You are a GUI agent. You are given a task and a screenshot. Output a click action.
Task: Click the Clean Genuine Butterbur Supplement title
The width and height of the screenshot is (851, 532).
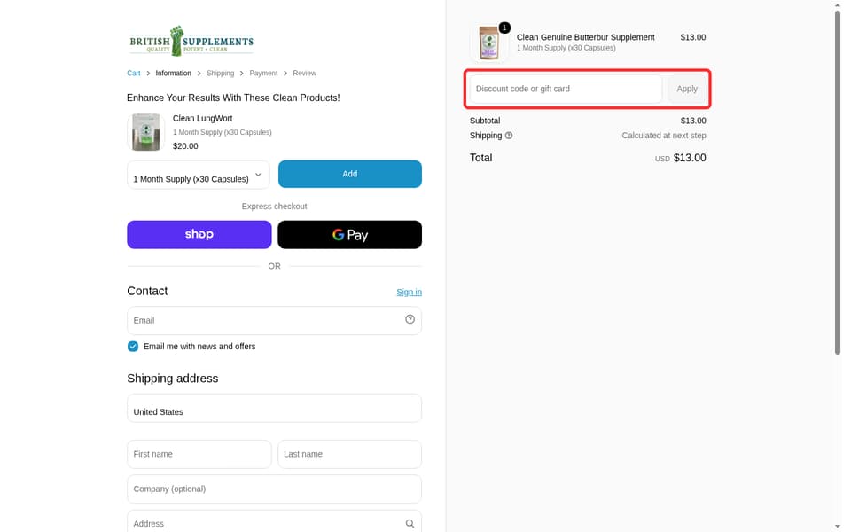[585, 37]
